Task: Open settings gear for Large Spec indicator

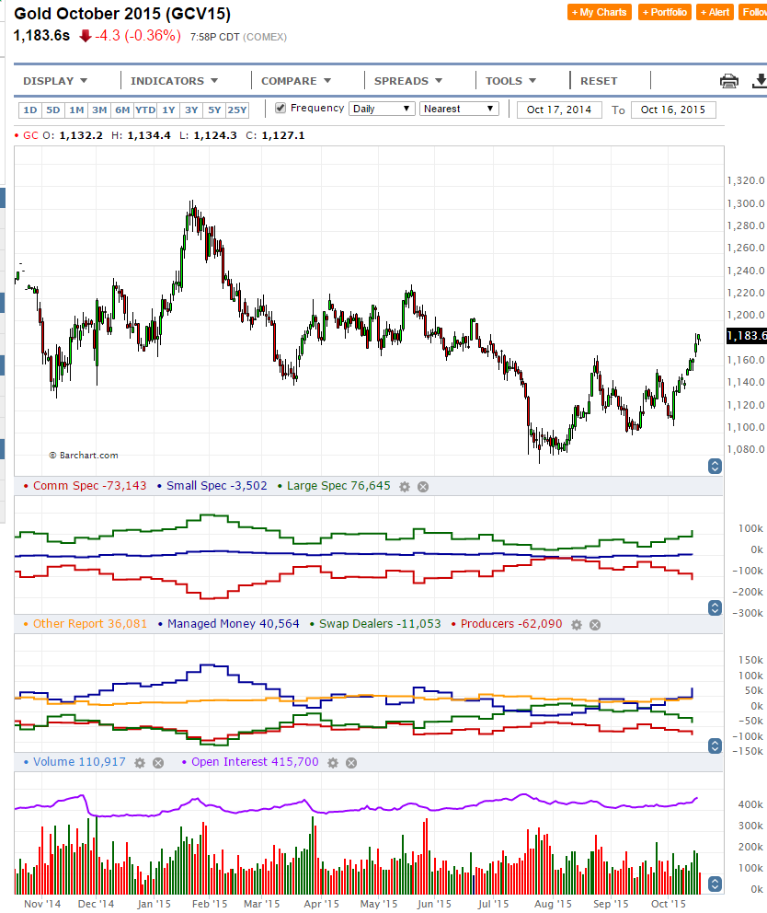Action: point(405,486)
